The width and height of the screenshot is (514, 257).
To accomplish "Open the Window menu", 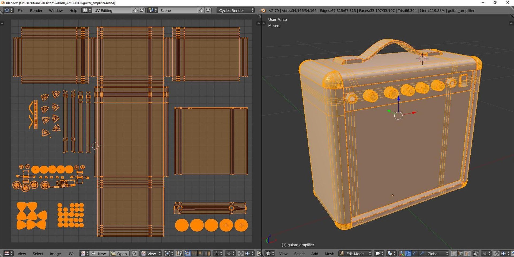I will pyautogui.click(x=56, y=10).
